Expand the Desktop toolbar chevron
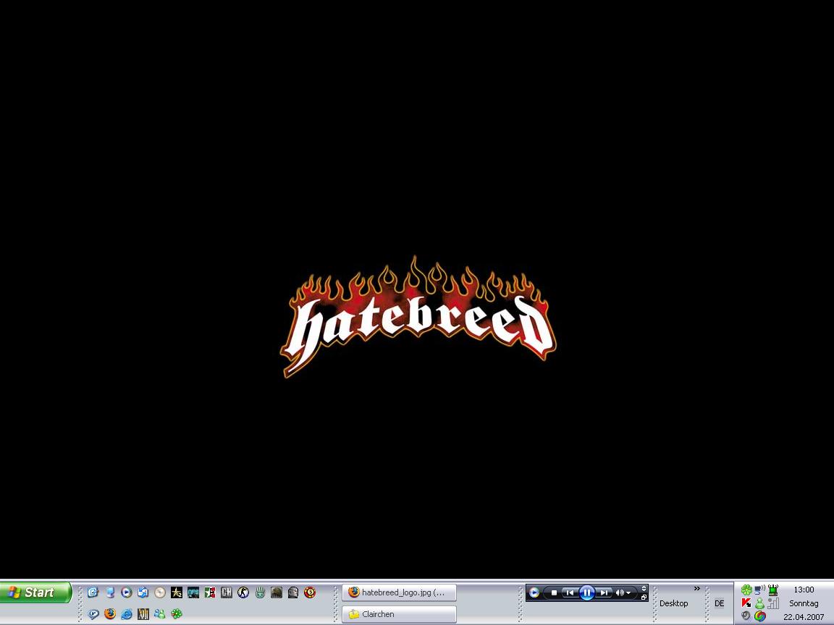The image size is (834, 625). coord(697,589)
